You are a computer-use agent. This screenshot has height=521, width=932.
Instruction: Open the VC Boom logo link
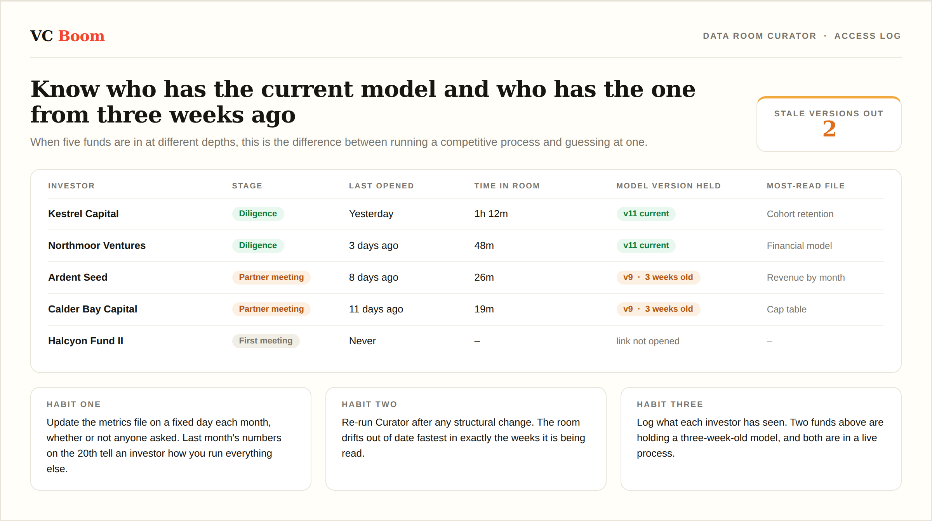click(x=68, y=36)
